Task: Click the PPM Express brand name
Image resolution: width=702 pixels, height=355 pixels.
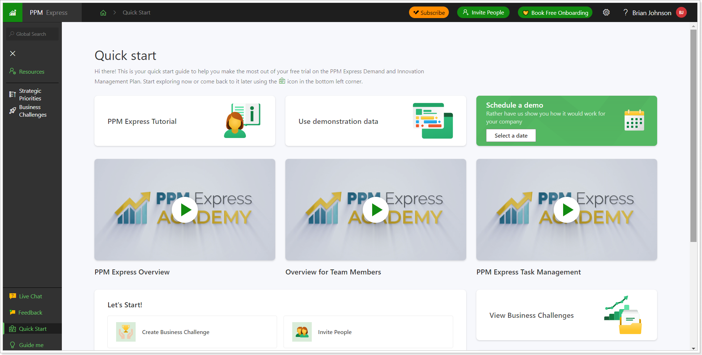Action: pyautogui.click(x=48, y=13)
